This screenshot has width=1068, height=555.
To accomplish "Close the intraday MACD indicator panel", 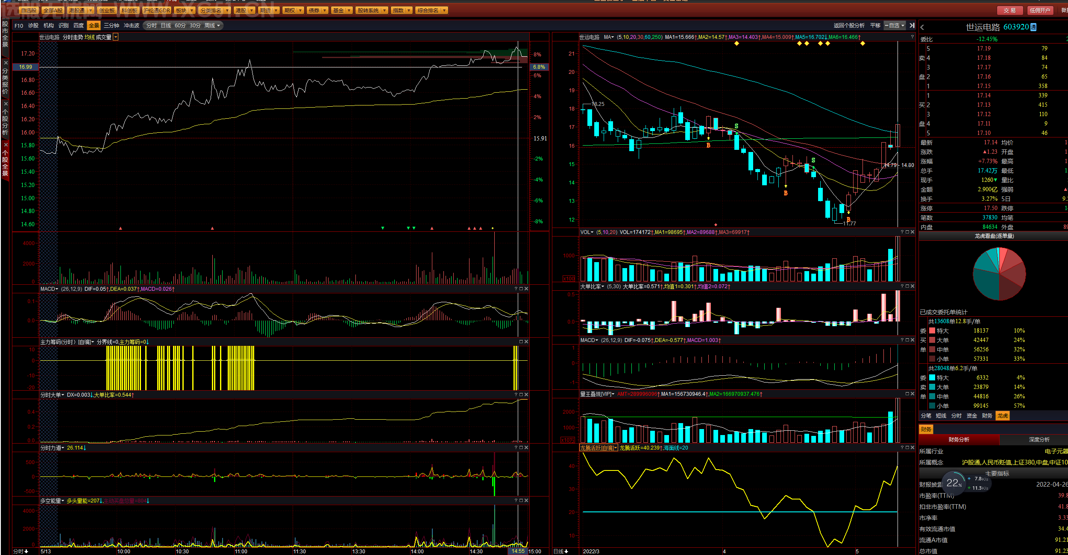I will point(526,289).
